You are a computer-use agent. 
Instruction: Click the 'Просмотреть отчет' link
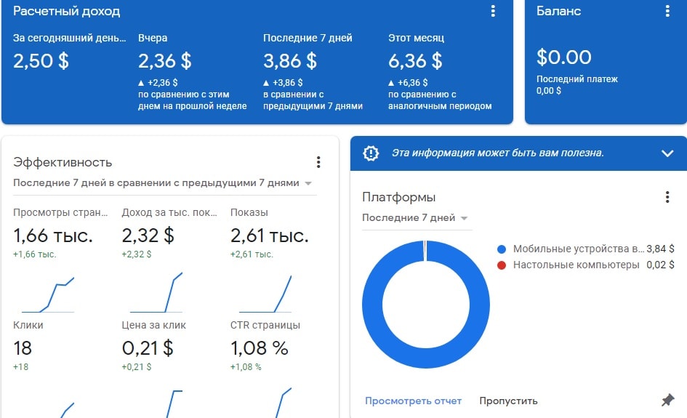click(413, 401)
